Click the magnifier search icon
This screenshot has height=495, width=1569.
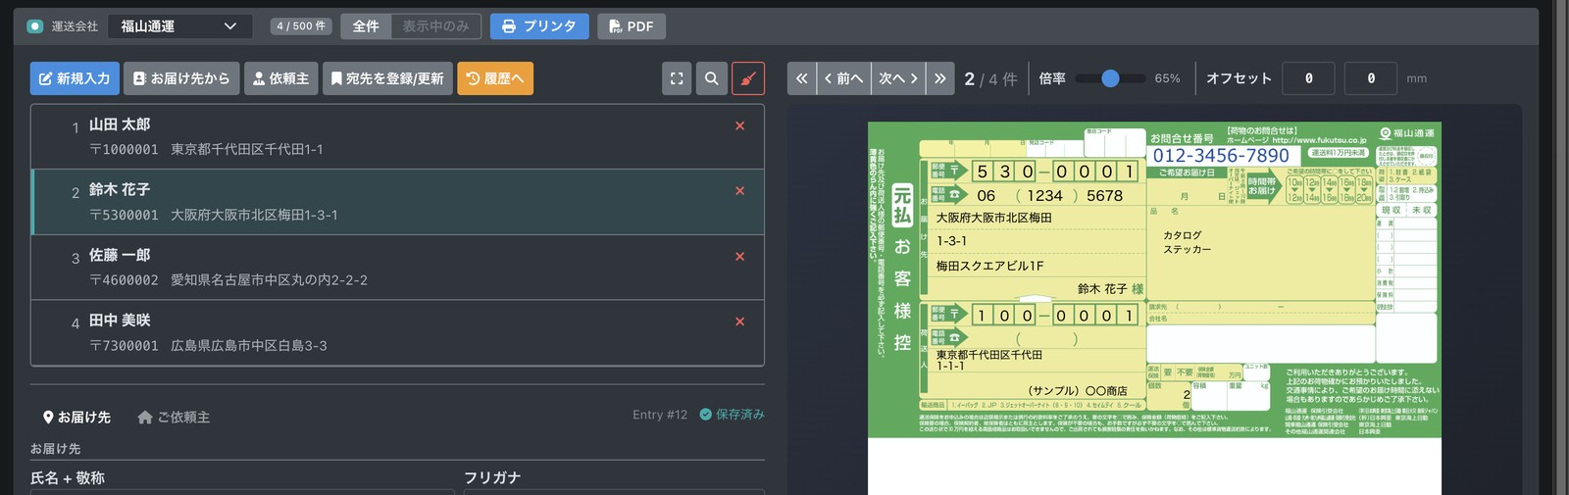[x=712, y=78]
